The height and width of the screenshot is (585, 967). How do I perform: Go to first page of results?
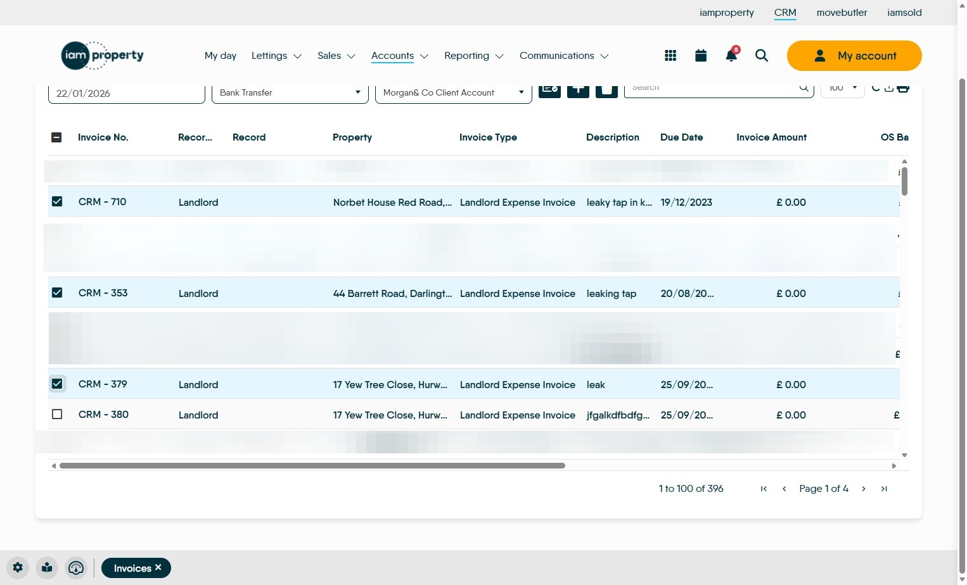(764, 489)
